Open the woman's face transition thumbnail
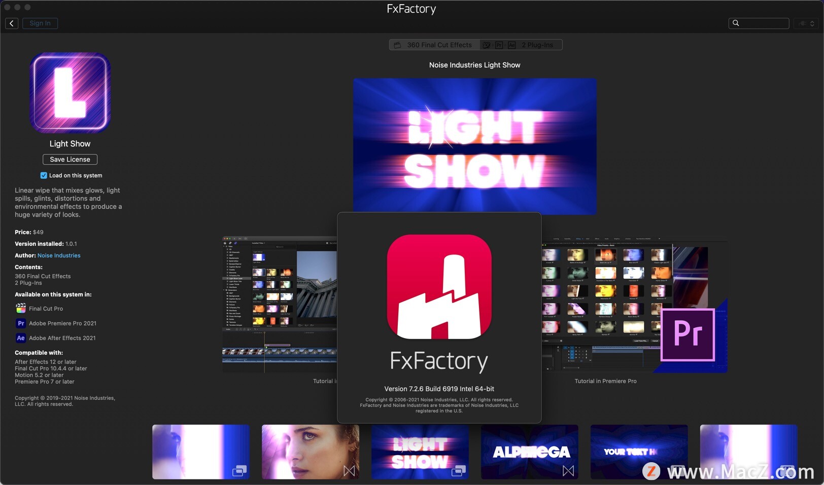 tap(311, 452)
